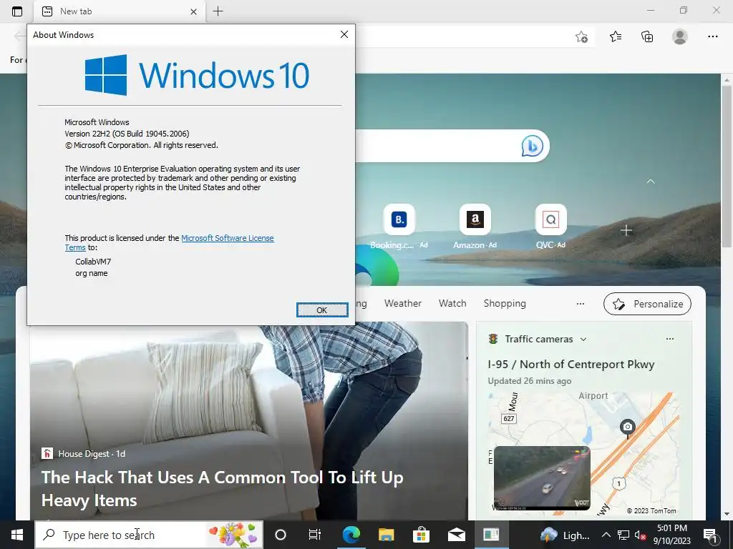
Task: Click the Bing chat icon in search box
Action: [532, 146]
